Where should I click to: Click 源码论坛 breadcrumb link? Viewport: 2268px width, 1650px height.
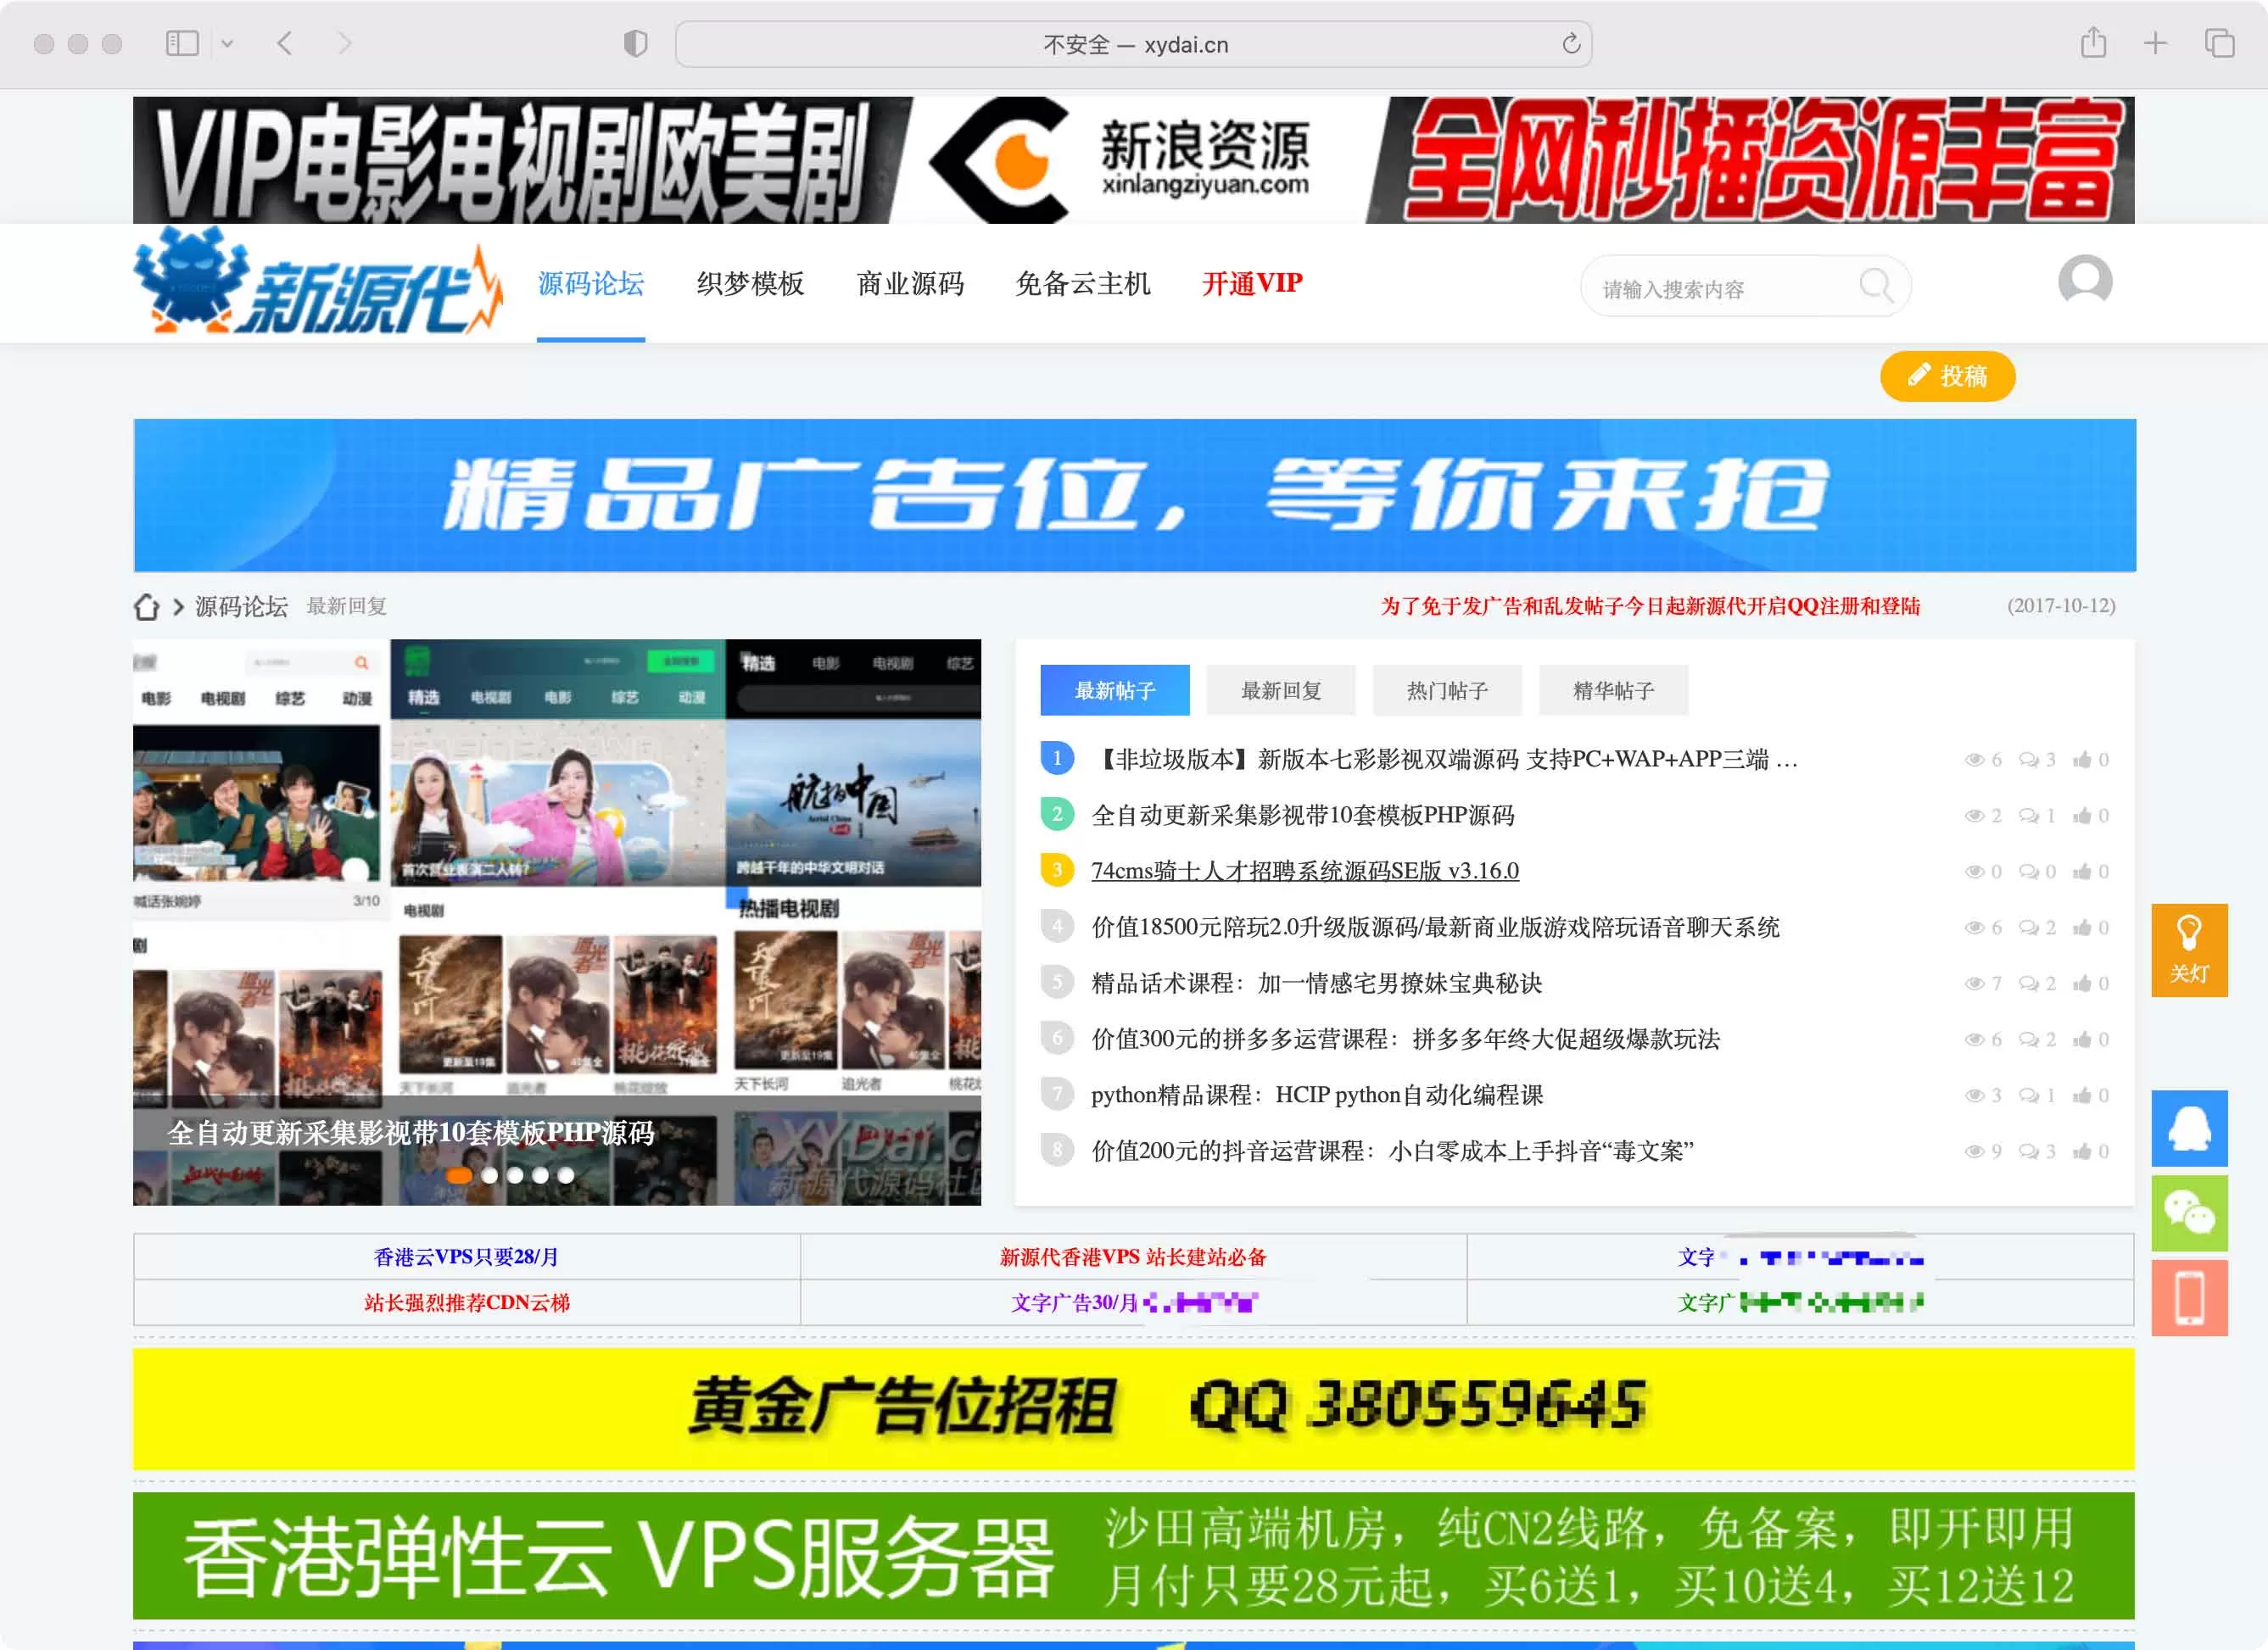[241, 606]
